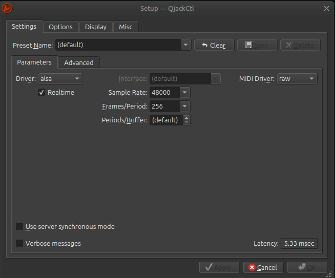Expand the Sample Rate dropdown arrow
335x278 pixels.
185,93
